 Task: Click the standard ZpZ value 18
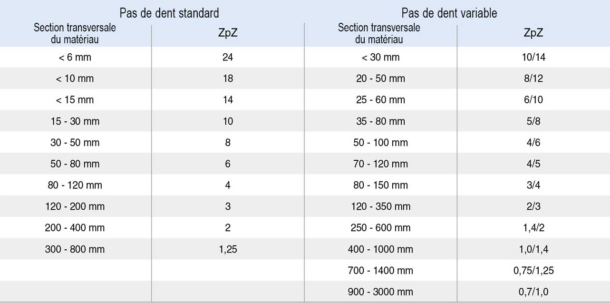tap(228, 78)
